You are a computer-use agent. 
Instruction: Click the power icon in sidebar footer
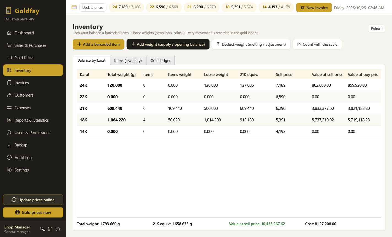click(x=58, y=229)
